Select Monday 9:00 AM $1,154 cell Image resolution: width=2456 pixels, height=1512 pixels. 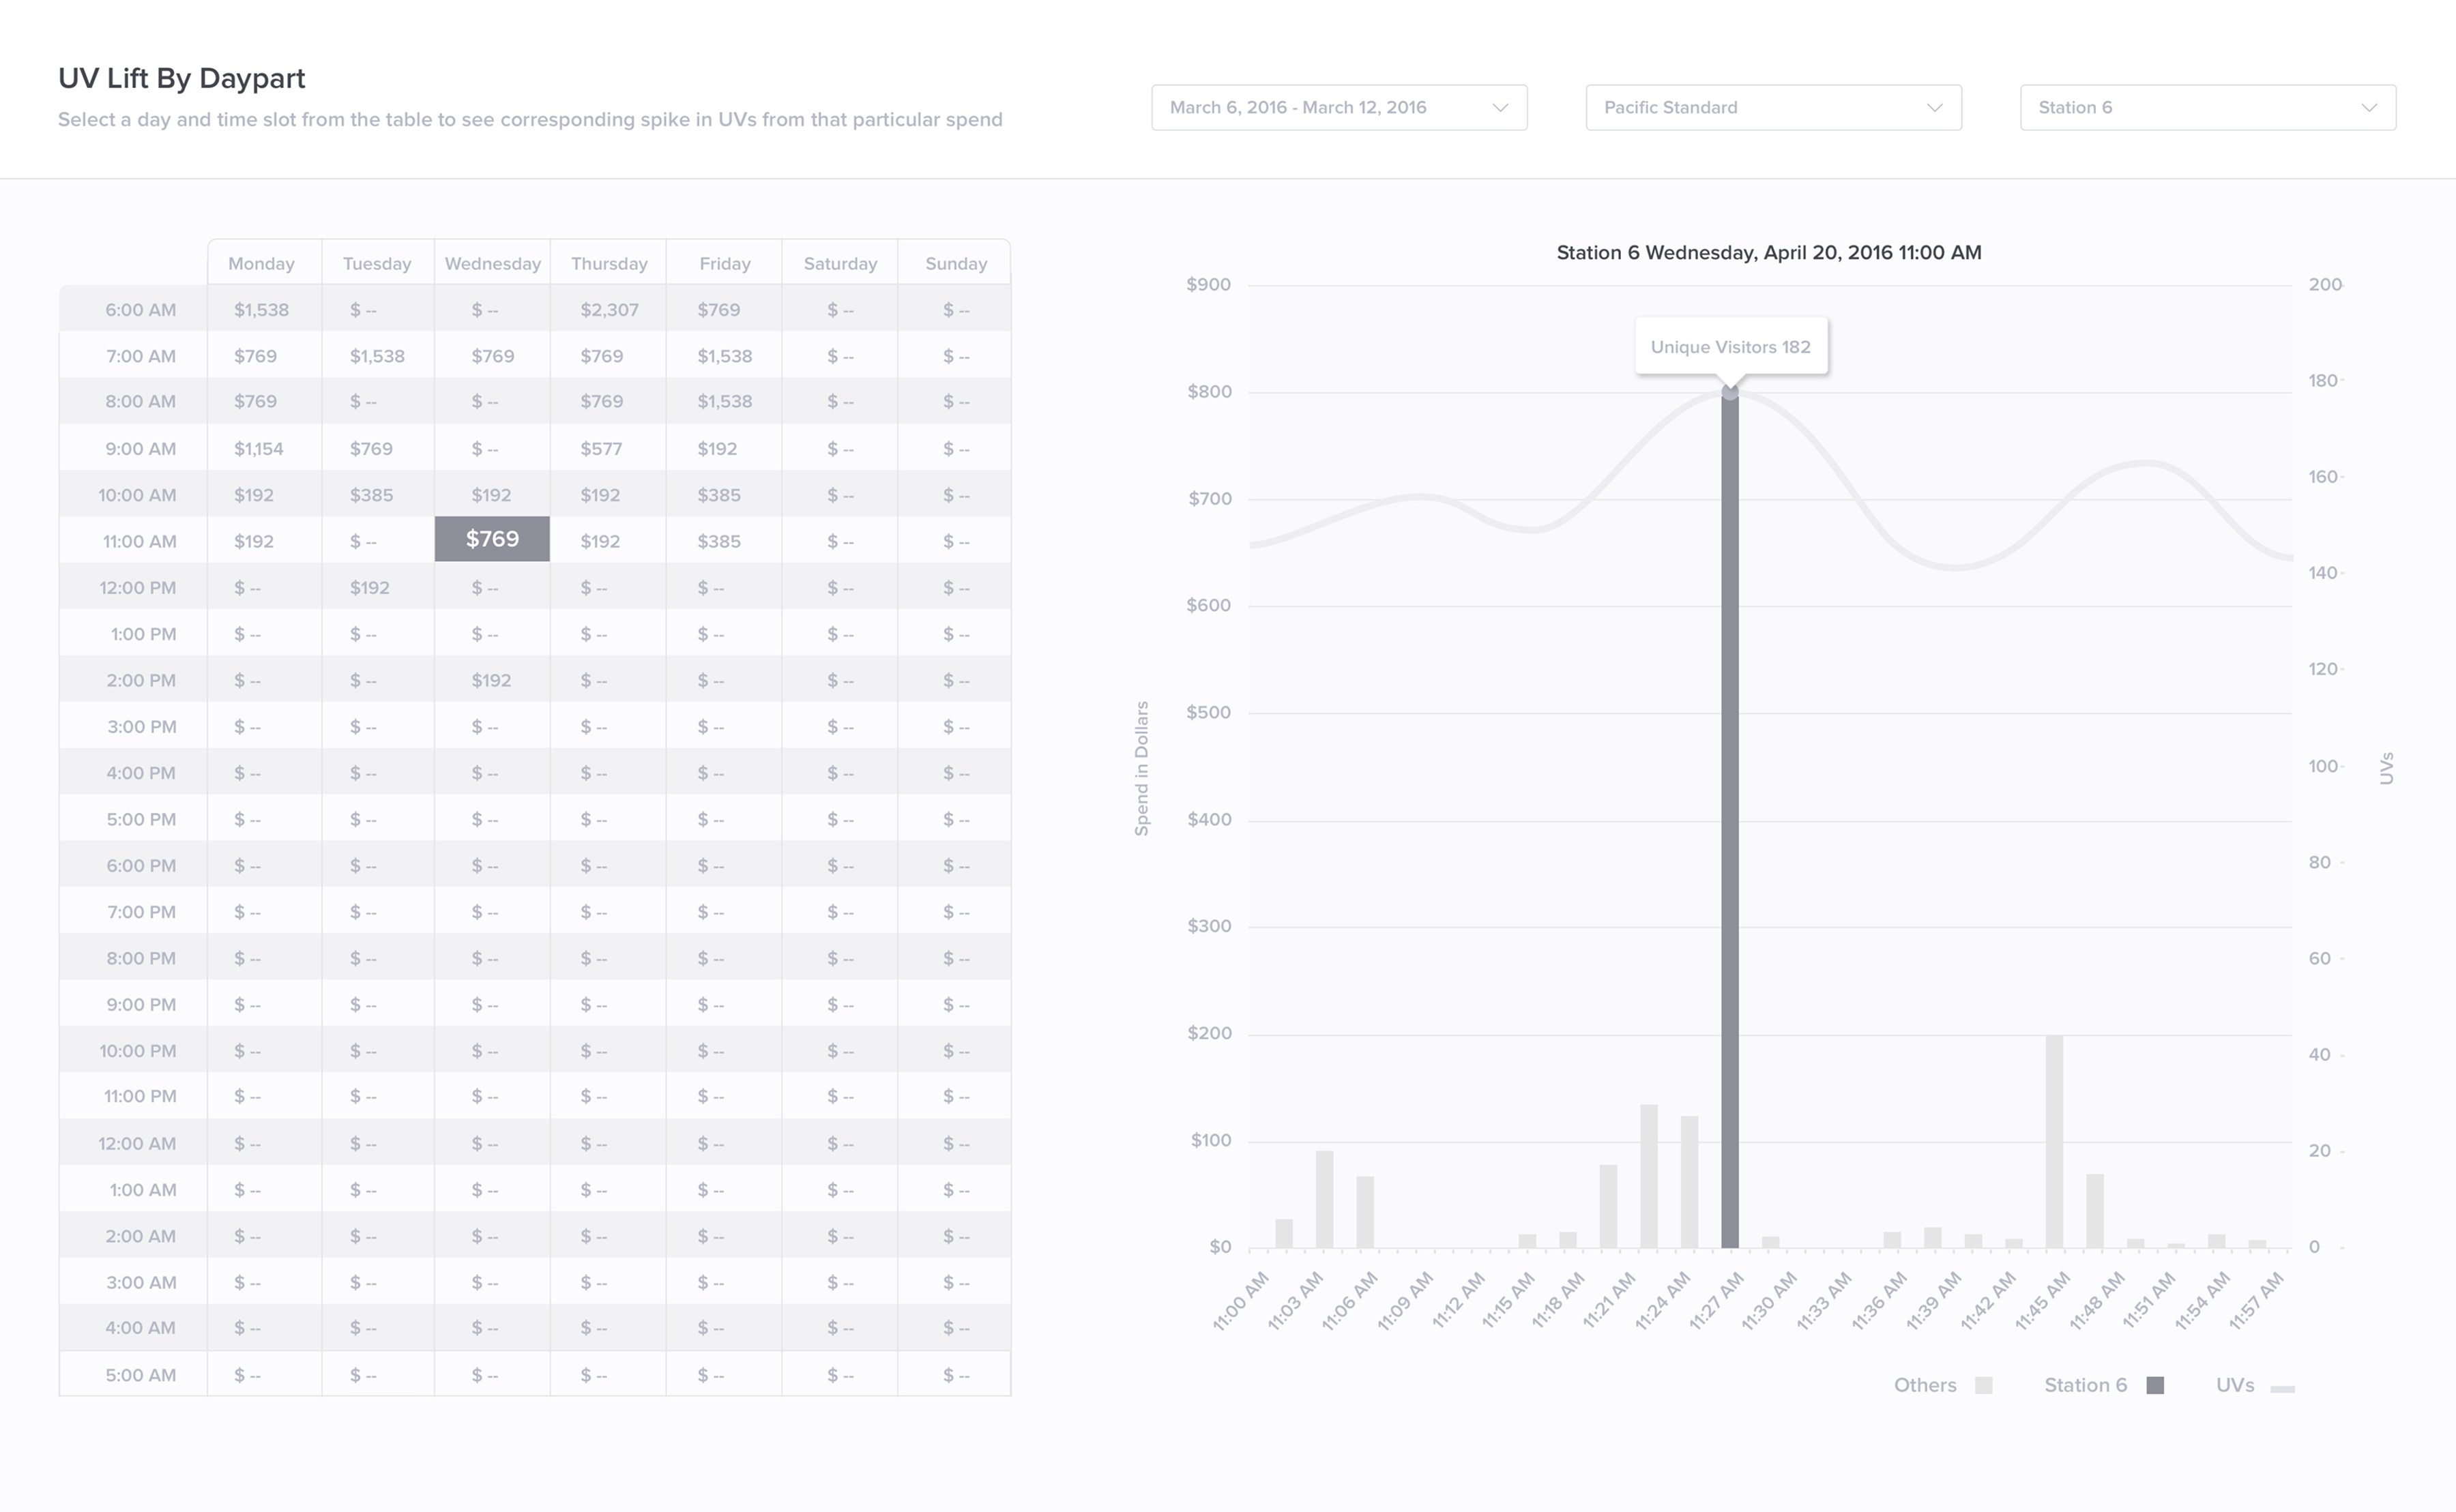(260, 449)
